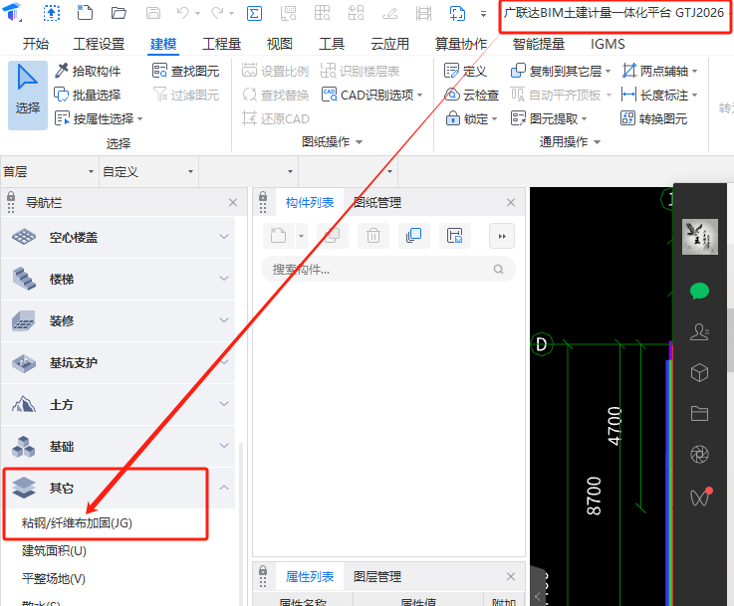
Task: Click contacts person icon in sidebar
Action: pyautogui.click(x=699, y=332)
